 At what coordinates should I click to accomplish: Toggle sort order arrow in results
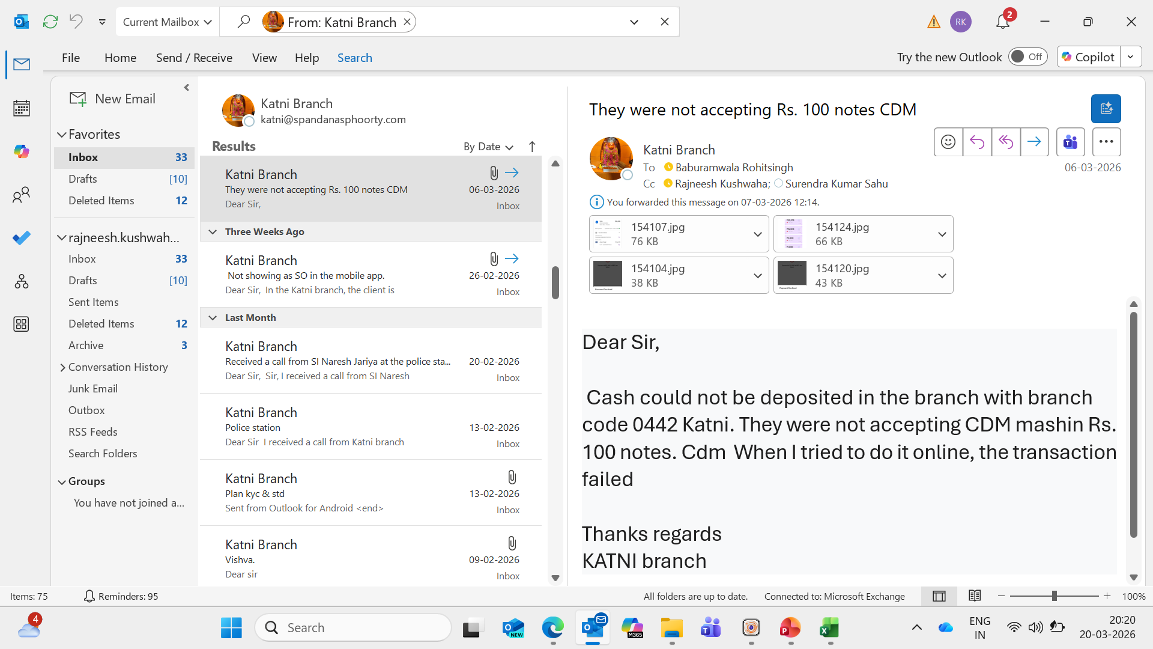click(x=532, y=147)
